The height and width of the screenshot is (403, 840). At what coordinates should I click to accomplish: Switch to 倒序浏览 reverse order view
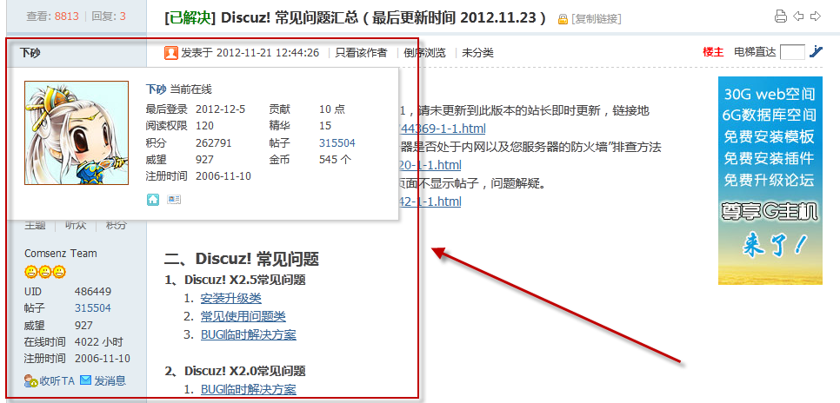pyautogui.click(x=424, y=53)
